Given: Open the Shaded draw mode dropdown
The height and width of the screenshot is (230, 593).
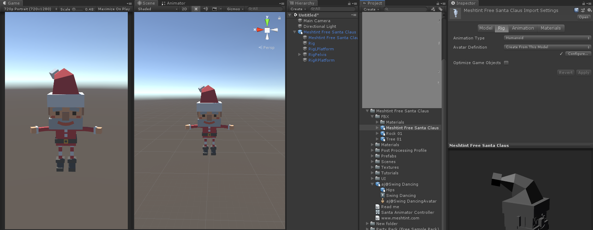Looking at the screenshot, I should 157,9.
